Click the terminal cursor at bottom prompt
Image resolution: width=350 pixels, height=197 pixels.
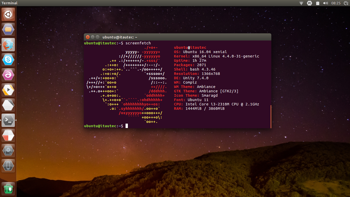(x=127, y=126)
